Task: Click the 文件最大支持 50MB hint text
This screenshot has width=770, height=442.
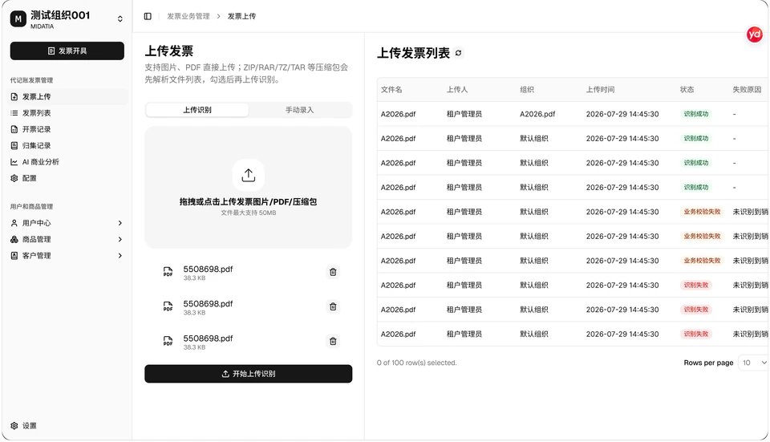Action: point(249,213)
